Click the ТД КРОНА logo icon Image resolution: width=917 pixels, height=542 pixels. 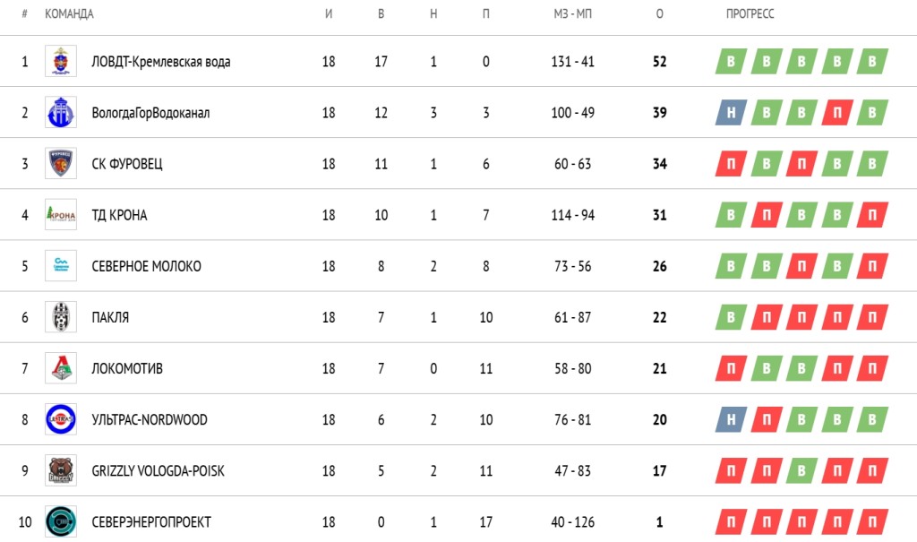61,215
